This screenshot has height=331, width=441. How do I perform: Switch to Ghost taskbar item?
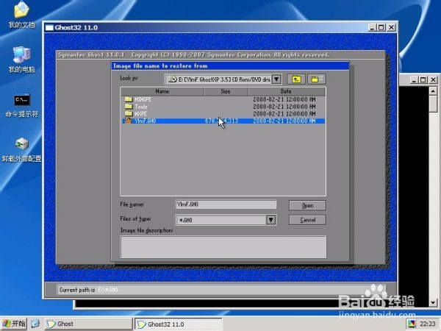pyautogui.click(x=88, y=324)
